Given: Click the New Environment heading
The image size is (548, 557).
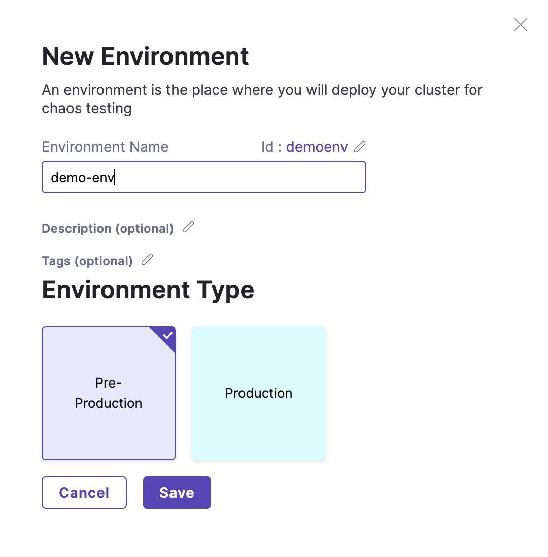Looking at the screenshot, I should pyautogui.click(x=145, y=56).
